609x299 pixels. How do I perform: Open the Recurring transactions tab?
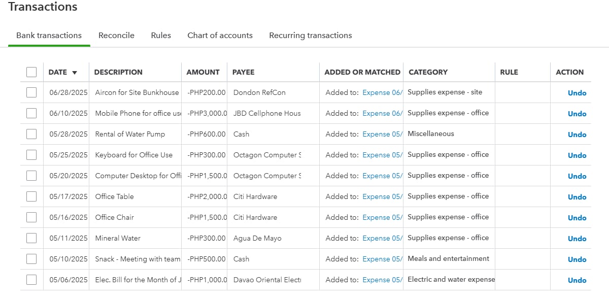(310, 36)
